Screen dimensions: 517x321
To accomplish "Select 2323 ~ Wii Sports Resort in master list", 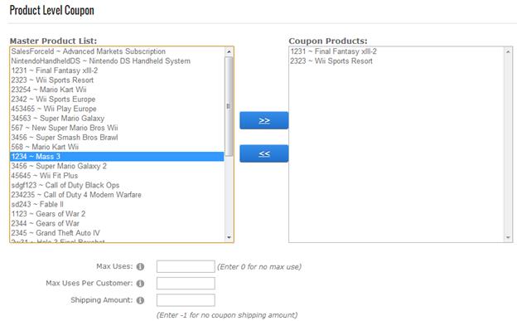I will point(117,80).
